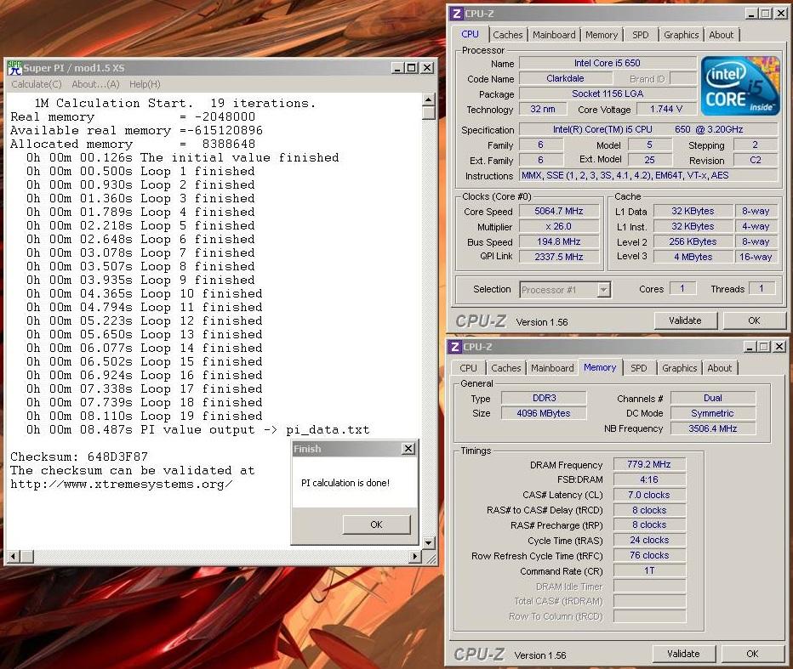Click the Super PI app icon in title bar
Image resolution: width=793 pixels, height=669 pixels.
coord(15,68)
